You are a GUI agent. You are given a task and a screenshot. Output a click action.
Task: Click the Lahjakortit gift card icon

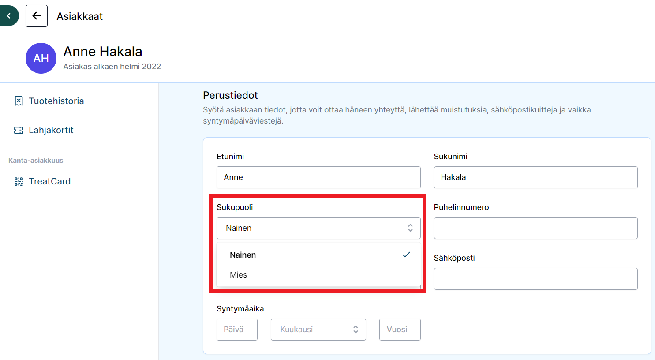tap(19, 130)
